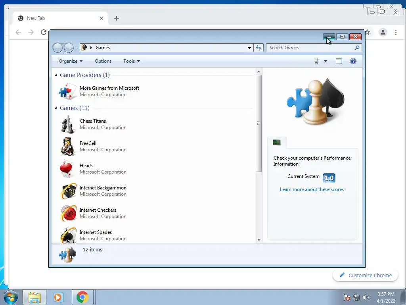Select More Games from Microsoft icon
This screenshot has height=305, width=406.
tap(68, 91)
